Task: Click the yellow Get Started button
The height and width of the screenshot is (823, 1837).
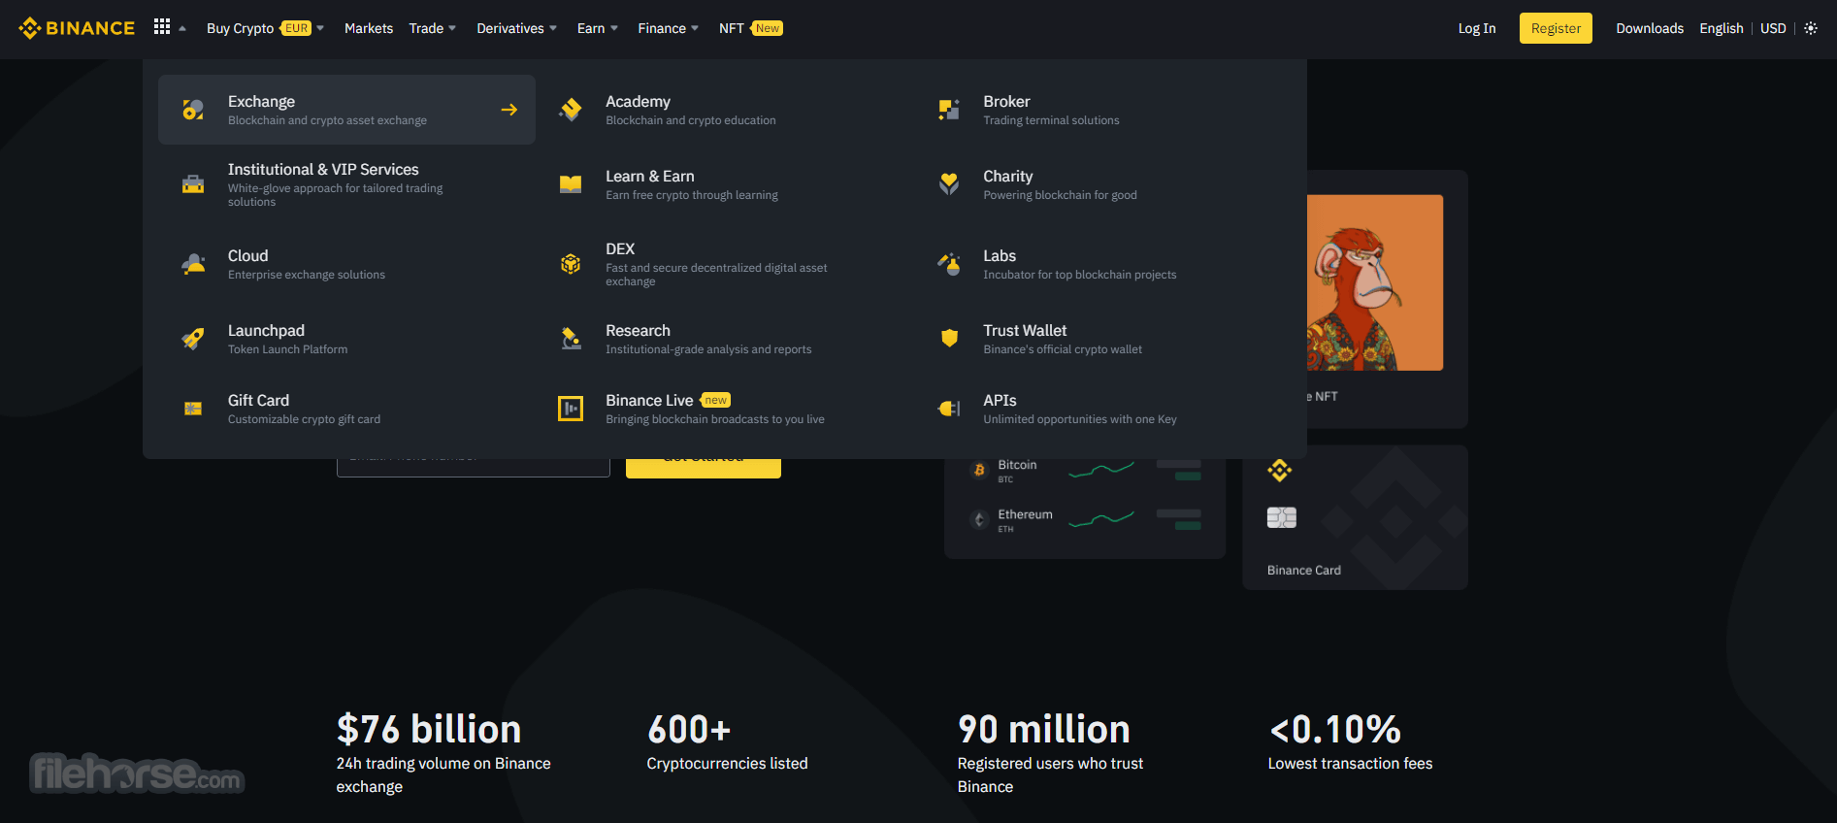Action: 704,468
